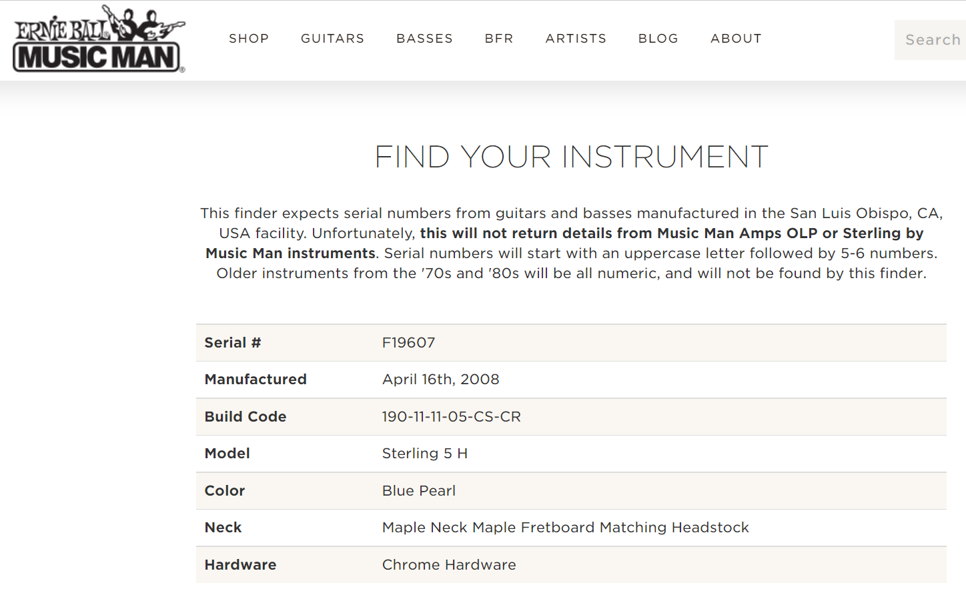This screenshot has width=966, height=593.
Task: Click the Blue Pearl color value
Action: click(x=419, y=491)
